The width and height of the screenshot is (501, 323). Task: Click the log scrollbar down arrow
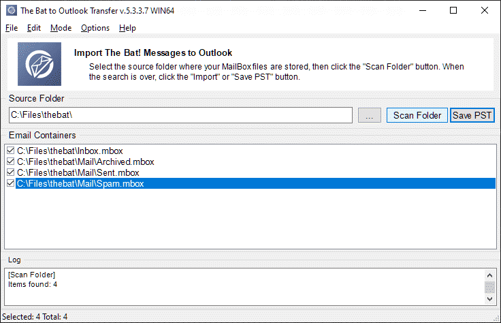489,299
